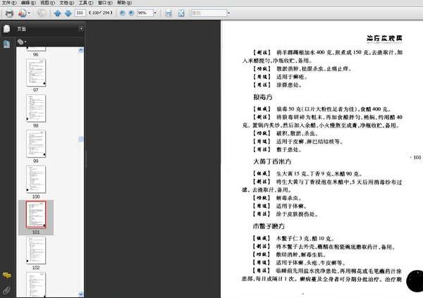Open the 文件 (File) menu

pos(8,3)
